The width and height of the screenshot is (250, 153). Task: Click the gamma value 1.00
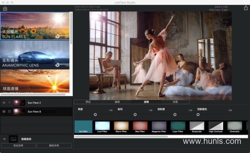[151, 110]
